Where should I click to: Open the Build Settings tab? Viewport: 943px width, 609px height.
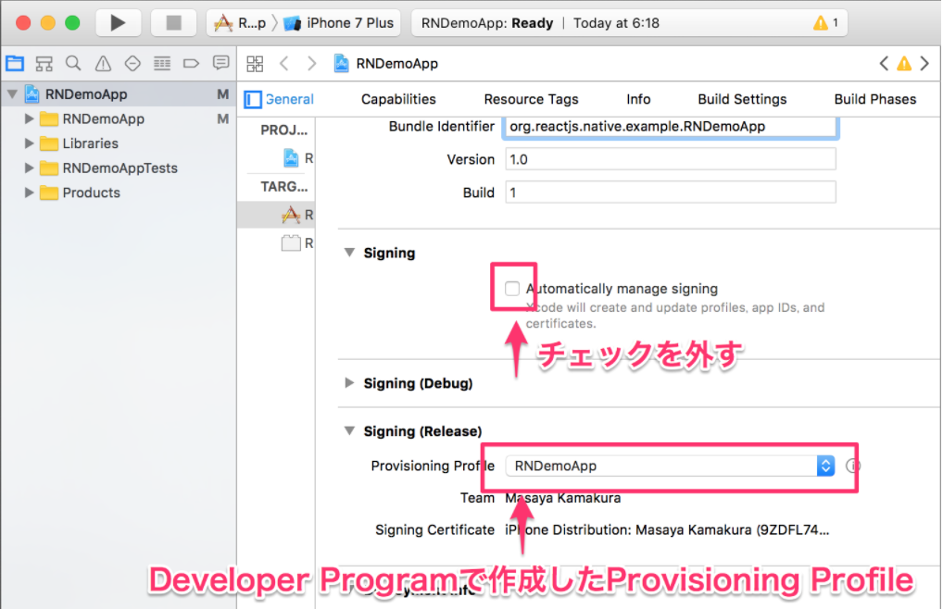pos(742,99)
